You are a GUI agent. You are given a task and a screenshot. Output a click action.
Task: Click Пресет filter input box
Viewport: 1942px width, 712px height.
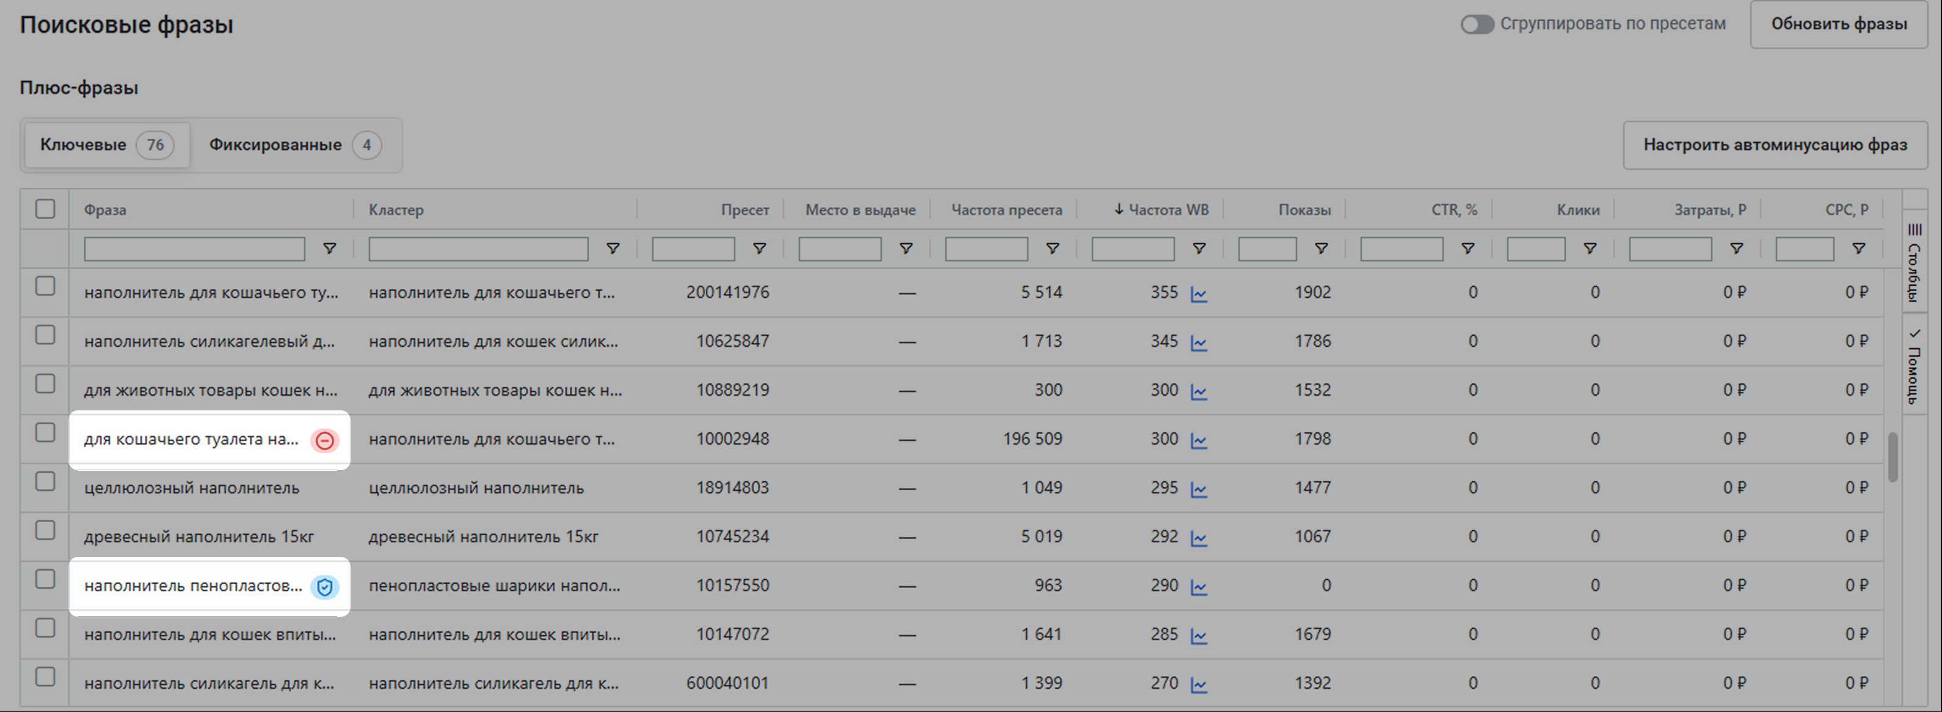tap(694, 249)
